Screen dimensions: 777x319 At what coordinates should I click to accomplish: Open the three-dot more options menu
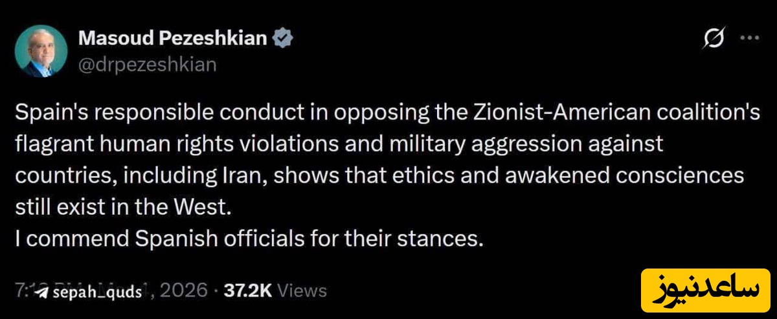click(x=749, y=38)
